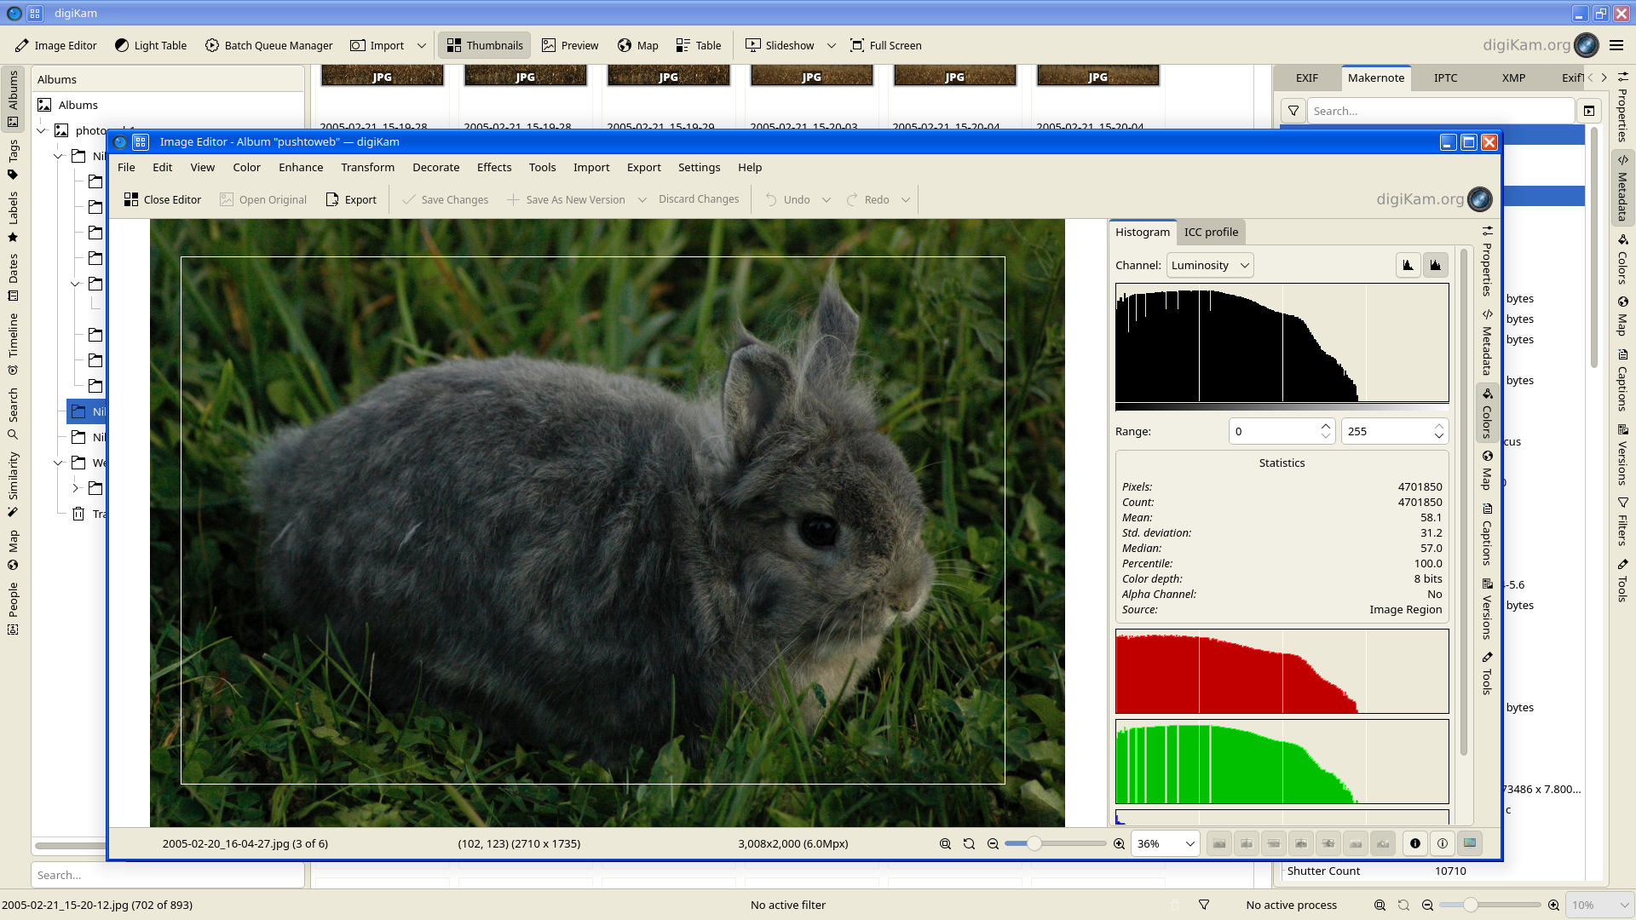The image size is (1636, 920).
Task: Open the Enhance menu
Action: click(301, 168)
